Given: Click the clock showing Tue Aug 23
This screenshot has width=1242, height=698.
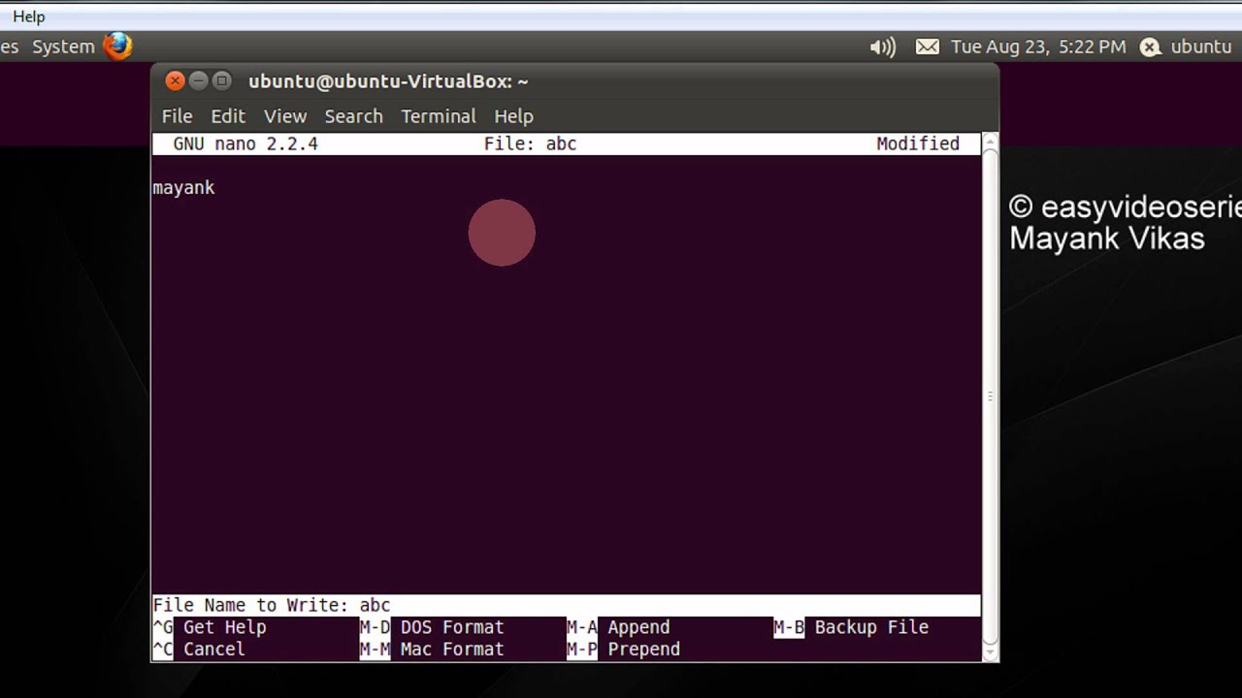Looking at the screenshot, I should [x=1038, y=47].
